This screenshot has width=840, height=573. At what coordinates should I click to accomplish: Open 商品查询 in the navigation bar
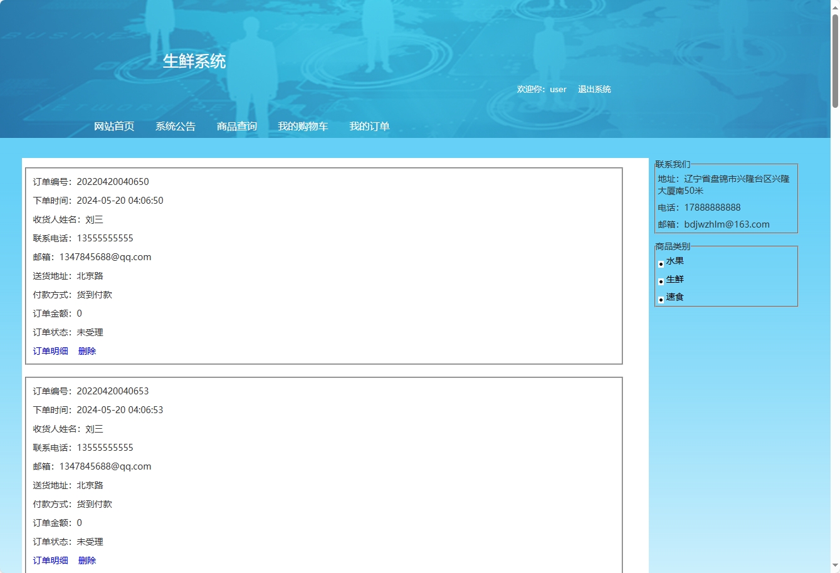(x=237, y=127)
